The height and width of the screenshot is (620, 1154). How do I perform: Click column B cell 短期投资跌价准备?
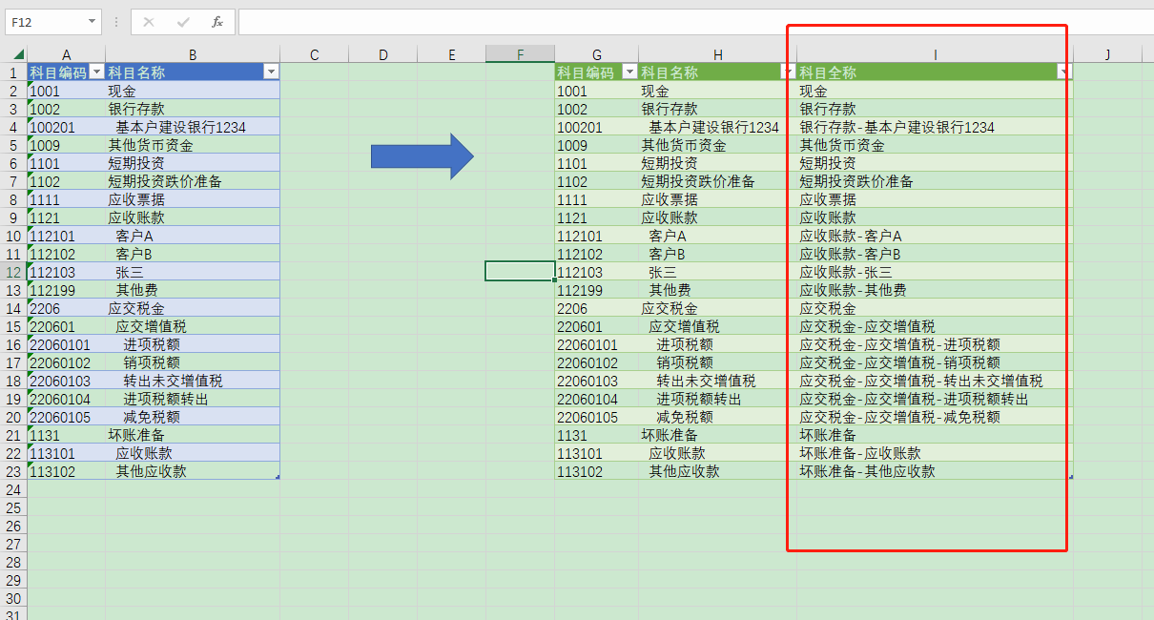193,181
